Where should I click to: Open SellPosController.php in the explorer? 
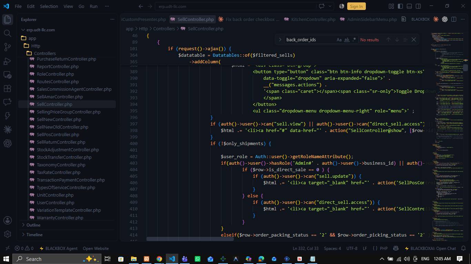(x=58, y=134)
